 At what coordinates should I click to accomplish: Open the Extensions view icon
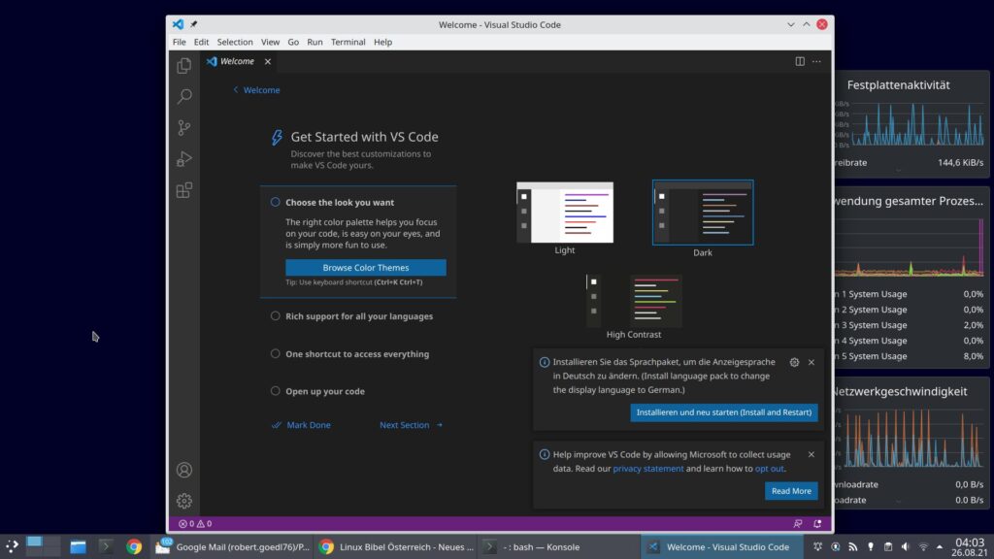pyautogui.click(x=183, y=190)
